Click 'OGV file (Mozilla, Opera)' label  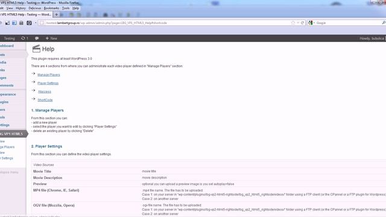tap(54, 206)
